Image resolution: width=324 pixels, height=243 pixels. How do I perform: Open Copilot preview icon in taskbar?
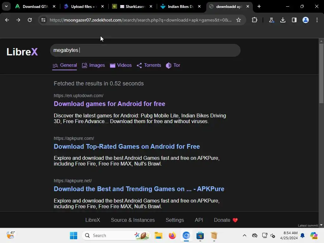click(314, 235)
